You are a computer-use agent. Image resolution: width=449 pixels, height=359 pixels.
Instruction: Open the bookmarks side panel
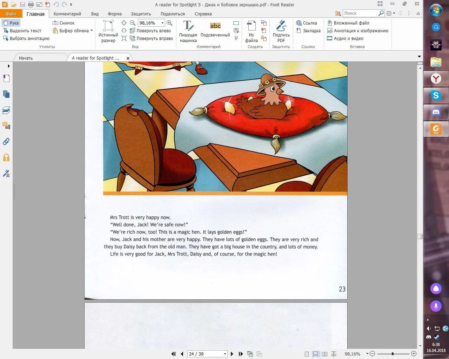tap(6, 78)
